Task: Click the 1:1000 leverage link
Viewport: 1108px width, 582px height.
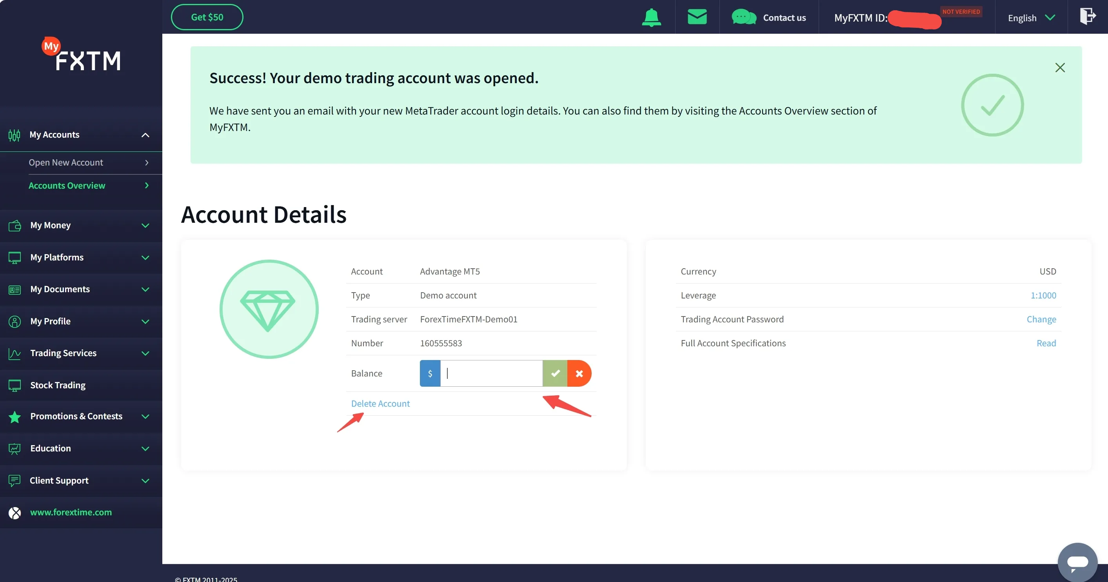Action: coord(1043,295)
